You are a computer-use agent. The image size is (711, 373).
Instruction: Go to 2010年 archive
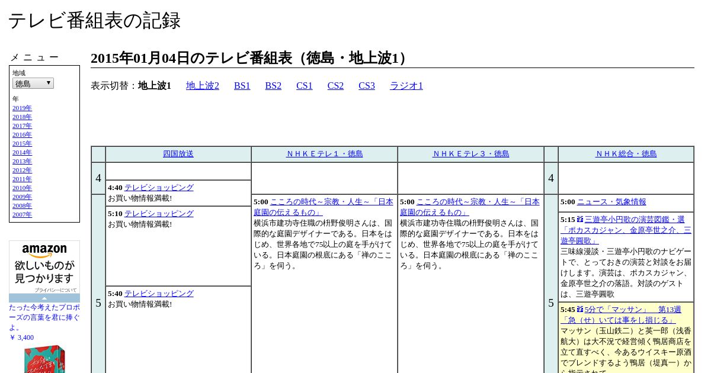pyautogui.click(x=22, y=188)
